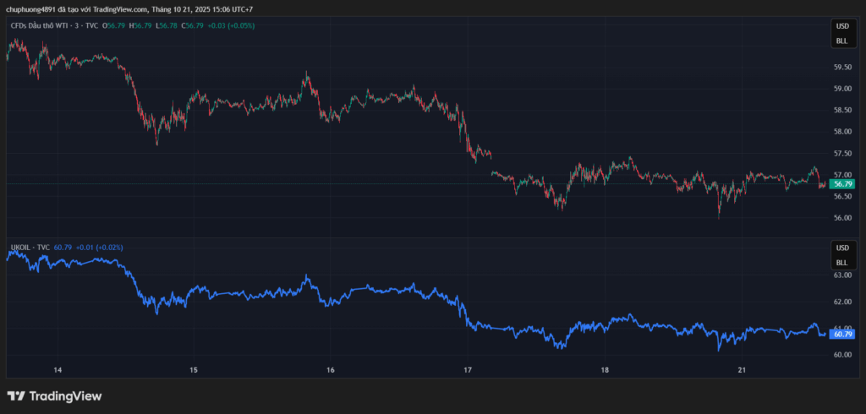Click the 63.00 price level on UKOIL axis
Viewport: 866px width, 414px height.
(x=841, y=275)
